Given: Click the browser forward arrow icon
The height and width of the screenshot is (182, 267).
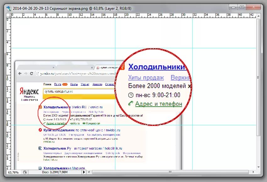Looking at the screenshot, I should pyautogui.click(x=25, y=73).
